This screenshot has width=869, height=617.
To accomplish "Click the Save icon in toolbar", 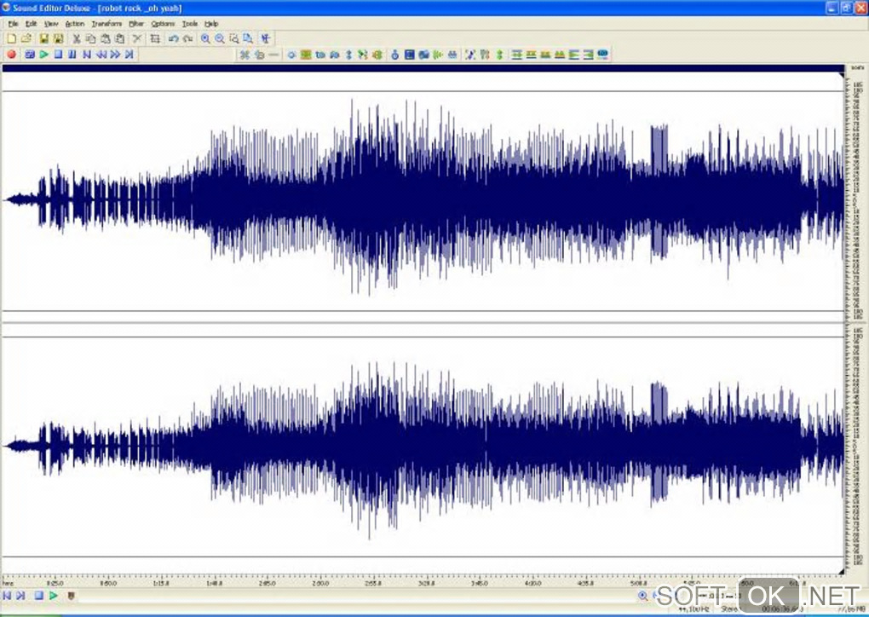I will pyautogui.click(x=43, y=38).
